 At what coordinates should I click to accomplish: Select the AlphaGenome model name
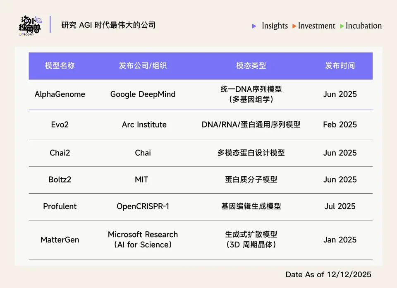click(60, 94)
